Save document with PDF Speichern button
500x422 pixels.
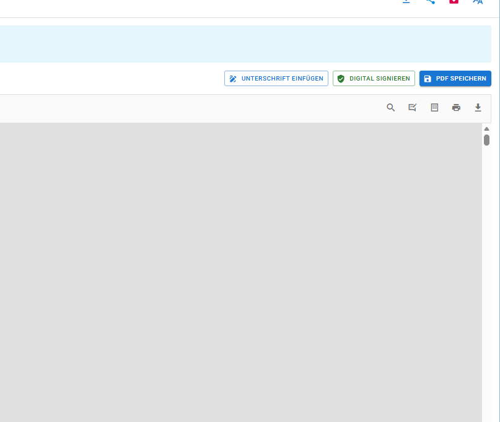coord(455,79)
